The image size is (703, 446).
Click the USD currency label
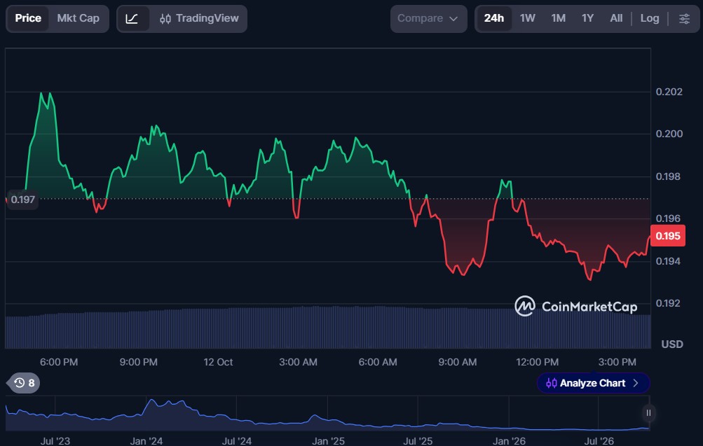pos(672,344)
